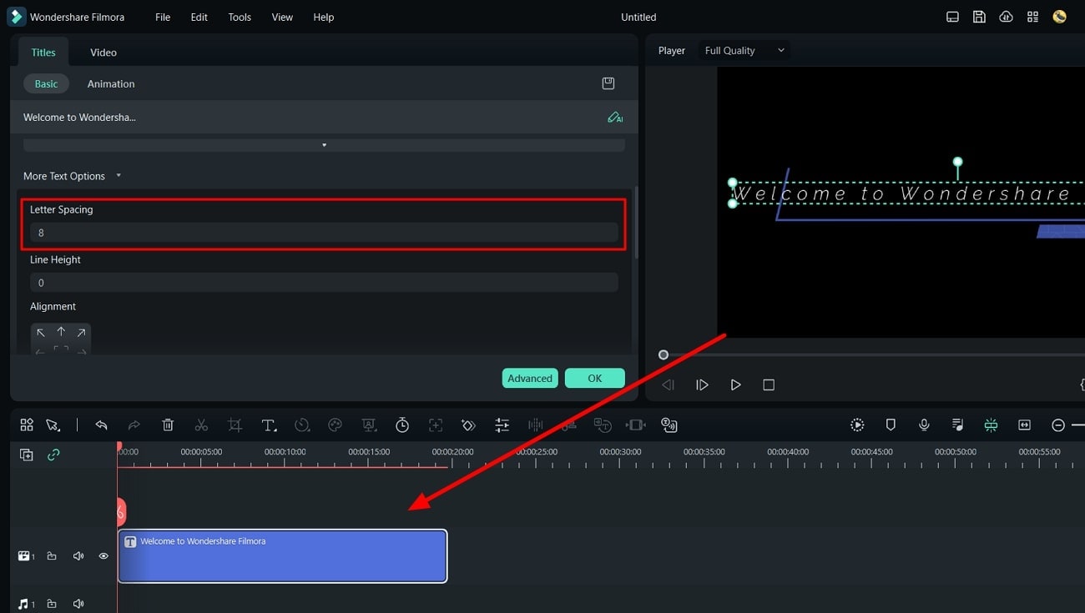Save project with the floppy disk icon
This screenshot has height=613, width=1085.
(x=979, y=17)
